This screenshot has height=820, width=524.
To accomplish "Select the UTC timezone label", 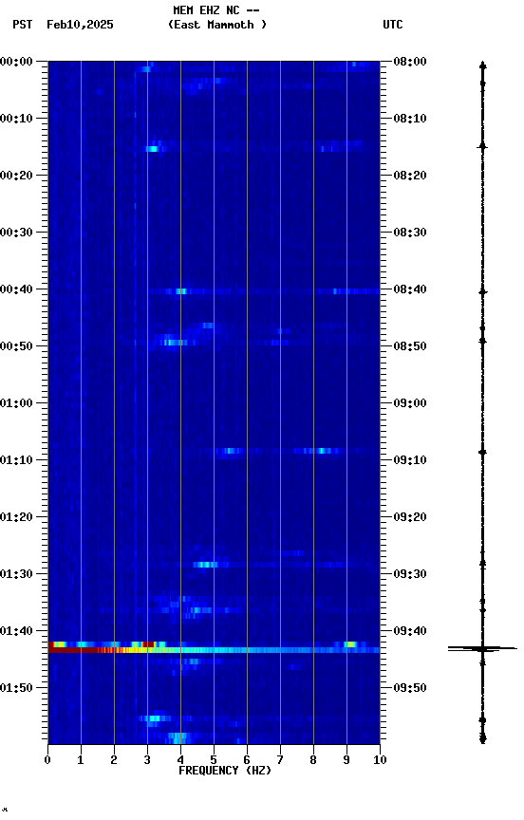I will pos(393,25).
